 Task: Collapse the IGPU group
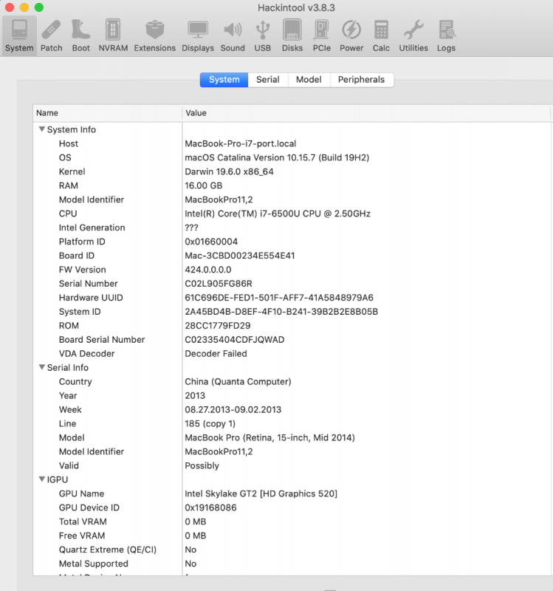coord(42,479)
